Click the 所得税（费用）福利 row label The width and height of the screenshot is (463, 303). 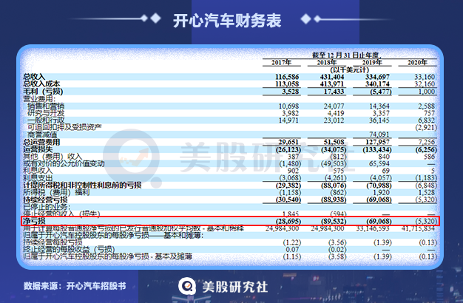(56, 192)
